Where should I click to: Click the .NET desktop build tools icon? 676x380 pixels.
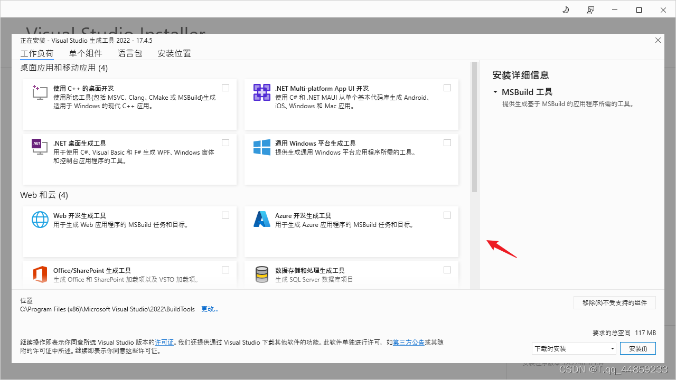(40, 147)
